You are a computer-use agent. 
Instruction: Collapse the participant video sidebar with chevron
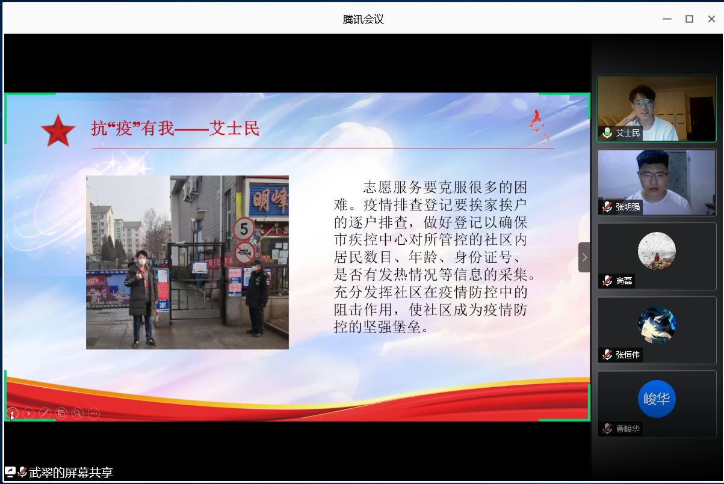pos(584,257)
